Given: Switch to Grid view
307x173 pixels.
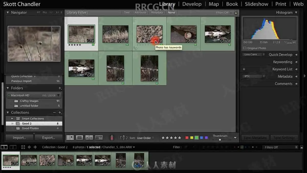Looking at the screenshot, I should [x=70, y=138].
